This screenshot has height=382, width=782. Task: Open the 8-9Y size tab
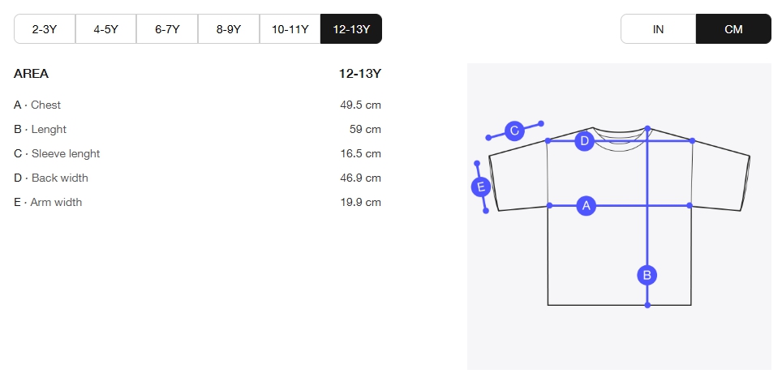click(x=229, y=29)
